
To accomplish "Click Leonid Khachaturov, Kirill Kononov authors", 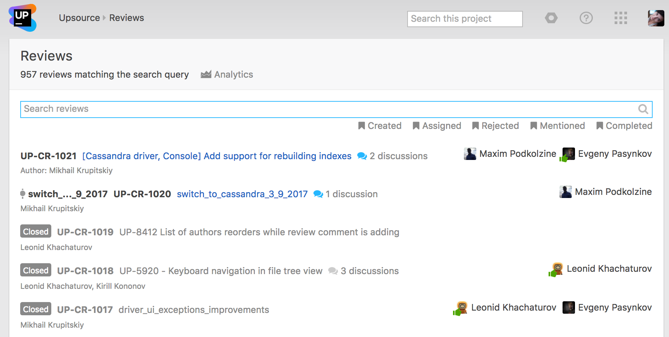I will (x=83, y=286).
